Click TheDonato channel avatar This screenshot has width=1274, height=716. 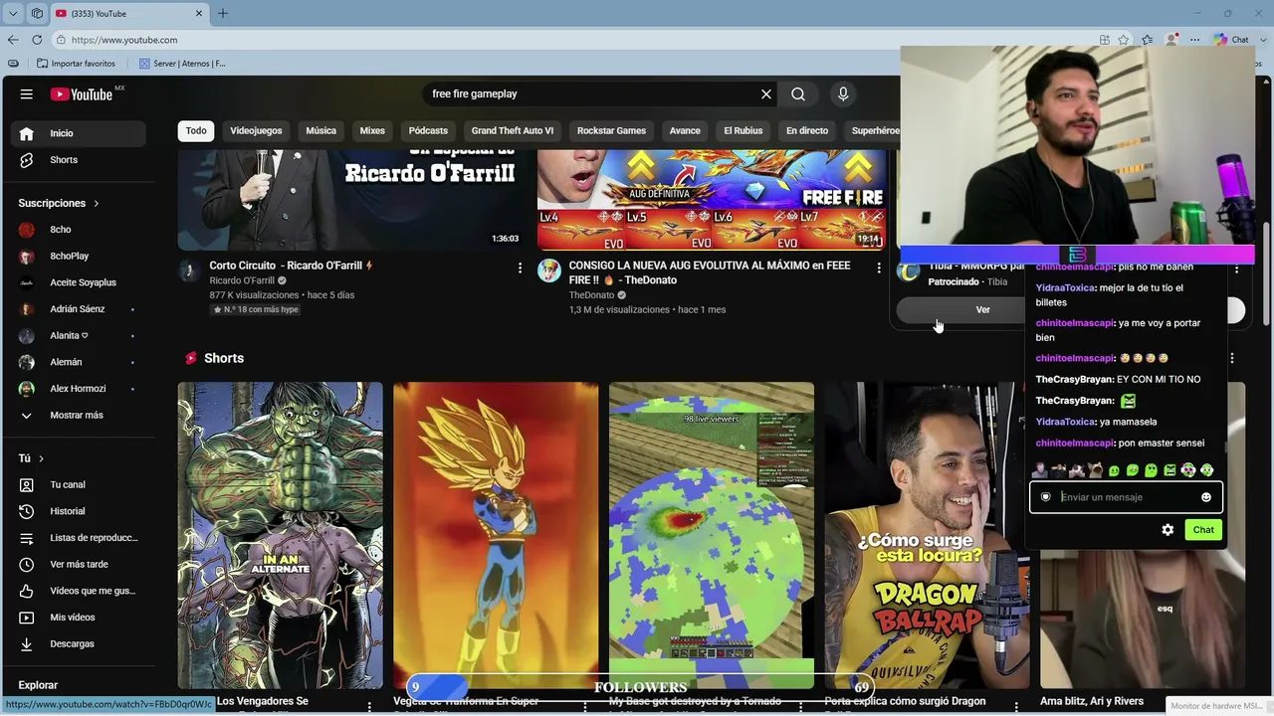click(x=549, y=270)
